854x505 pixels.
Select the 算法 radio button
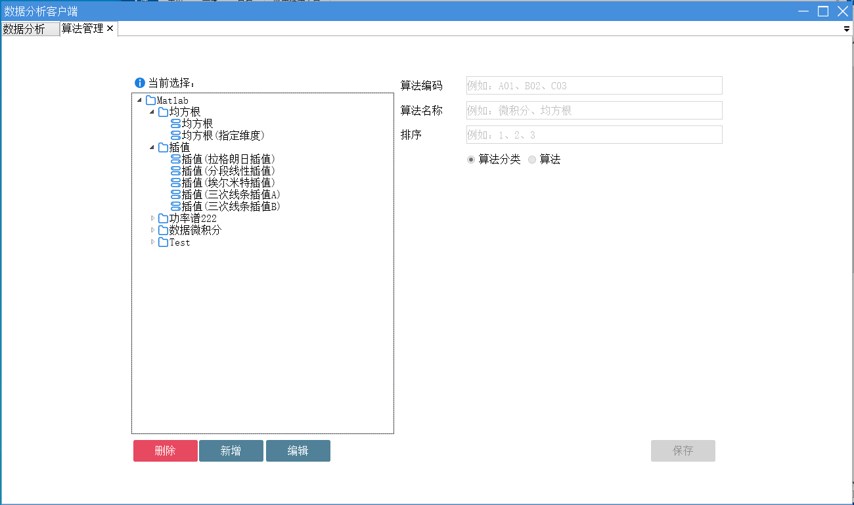point(532,160)
